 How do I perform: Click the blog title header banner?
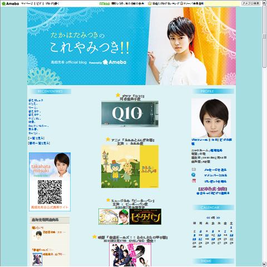(131, 46)
